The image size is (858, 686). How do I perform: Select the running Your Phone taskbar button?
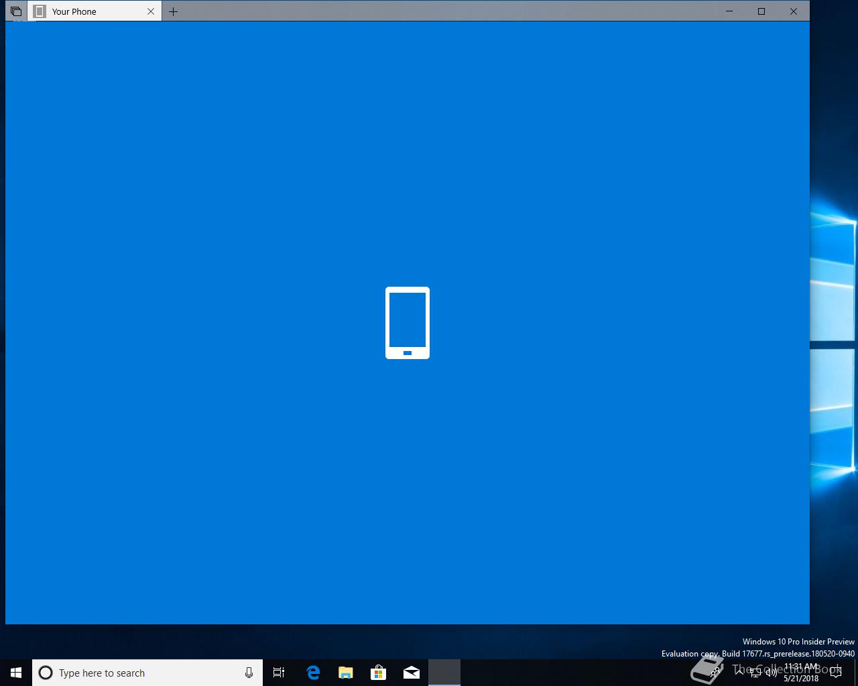444,673
